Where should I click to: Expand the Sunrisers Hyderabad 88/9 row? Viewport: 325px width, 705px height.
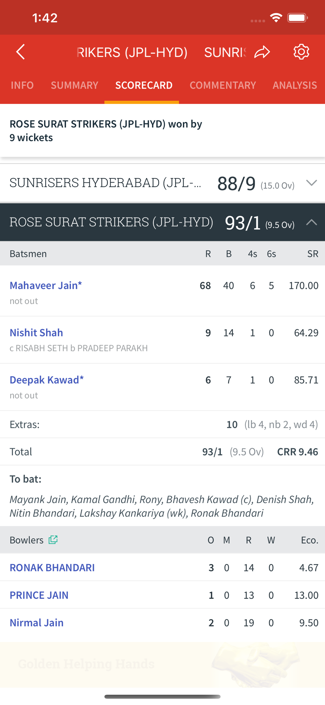162,183
